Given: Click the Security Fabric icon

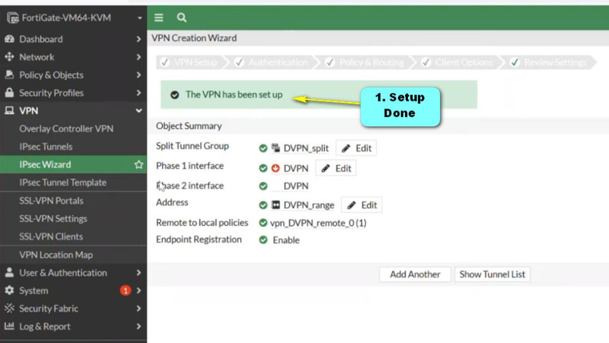Looking at the screenshot, I should (10, 308).
